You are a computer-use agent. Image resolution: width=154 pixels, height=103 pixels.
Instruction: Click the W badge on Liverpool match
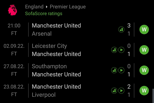(144, 90)
